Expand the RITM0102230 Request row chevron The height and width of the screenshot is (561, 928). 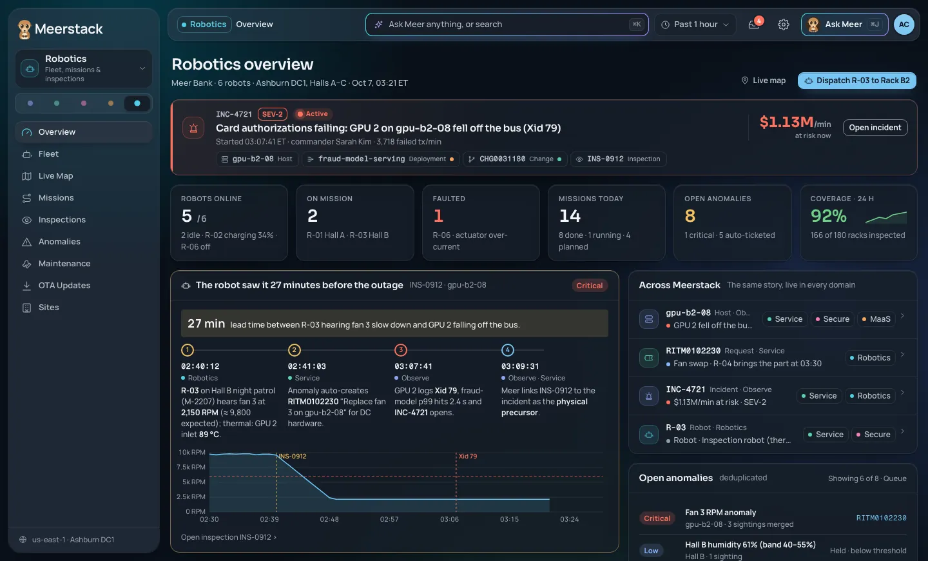tap(902, 355)
